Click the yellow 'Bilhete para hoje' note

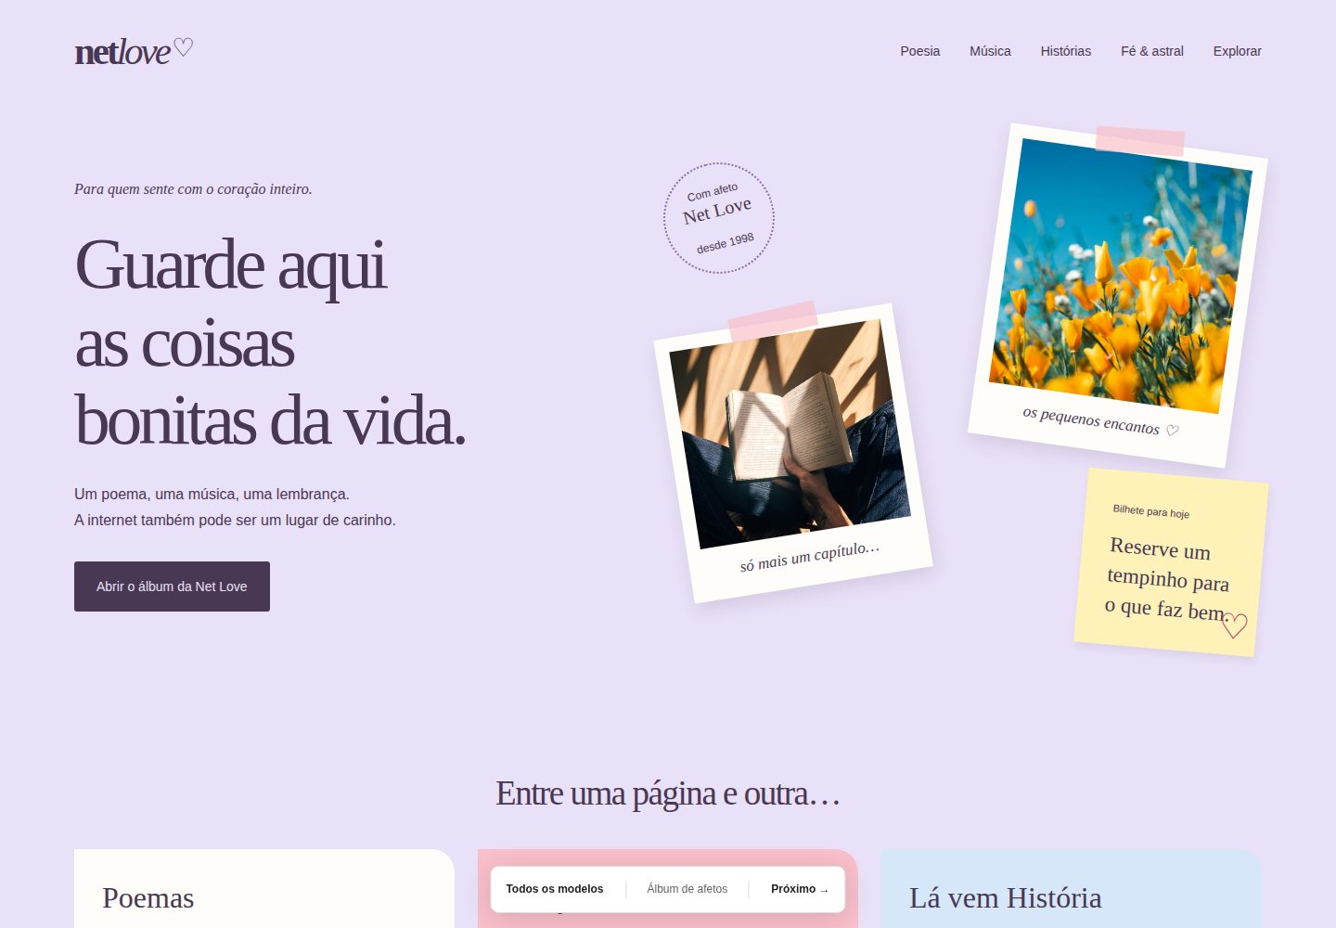(1171, 562)
